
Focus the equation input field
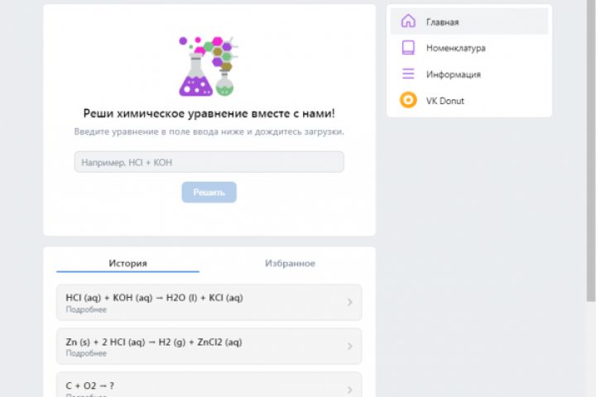(209, 162)
